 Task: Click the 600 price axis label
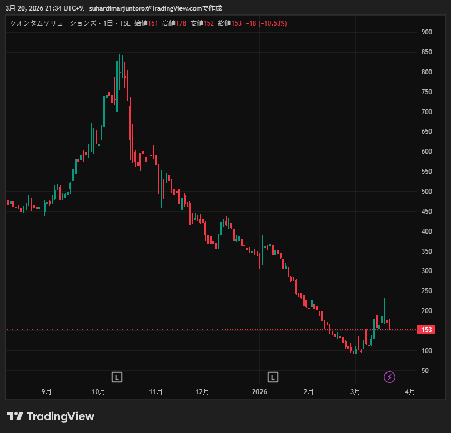[x=427, y=152]
